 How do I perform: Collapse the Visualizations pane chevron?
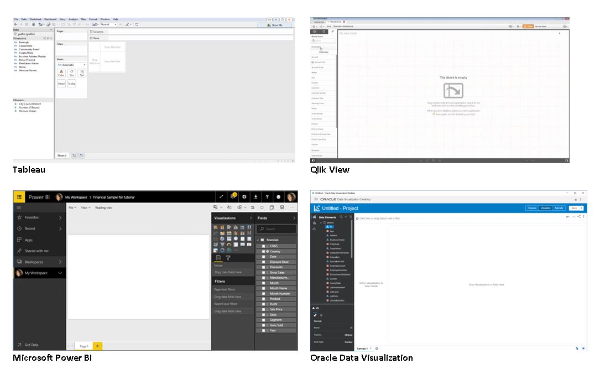(x=251, y=218)
